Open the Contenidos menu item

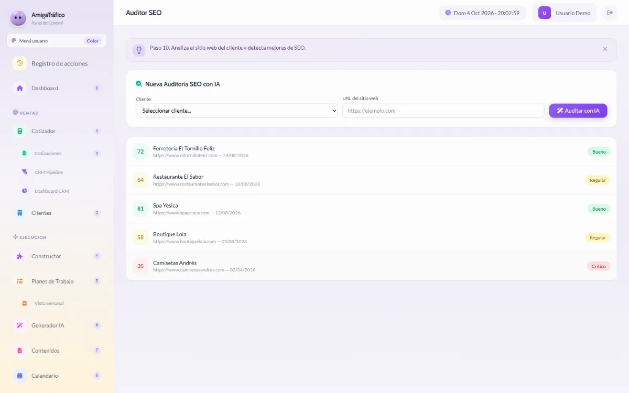[57, 351]
